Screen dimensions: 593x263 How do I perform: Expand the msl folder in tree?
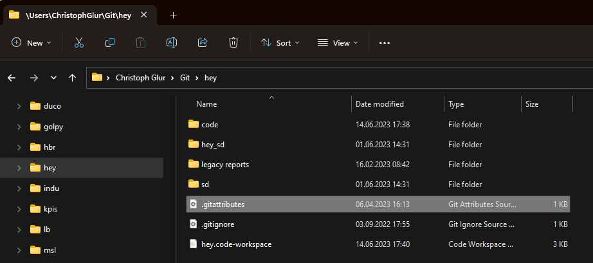(x=19, y=249)
